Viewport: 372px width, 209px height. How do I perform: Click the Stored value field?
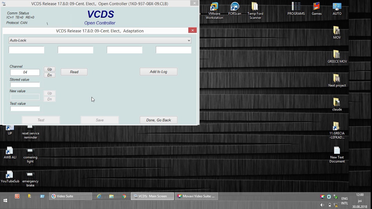point(25,85)
